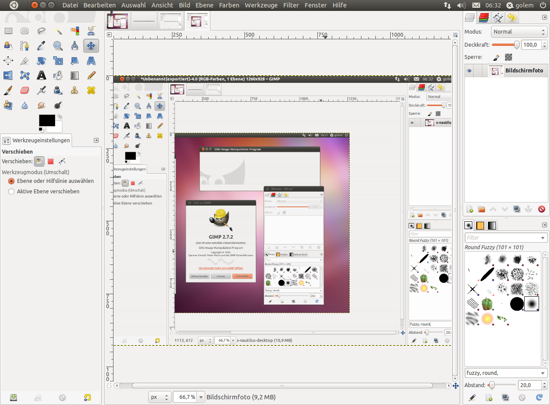Hide the Bildschirmfoto layer via eye icon
Viewport: 550px width, 405px height.
pos(469,71)
